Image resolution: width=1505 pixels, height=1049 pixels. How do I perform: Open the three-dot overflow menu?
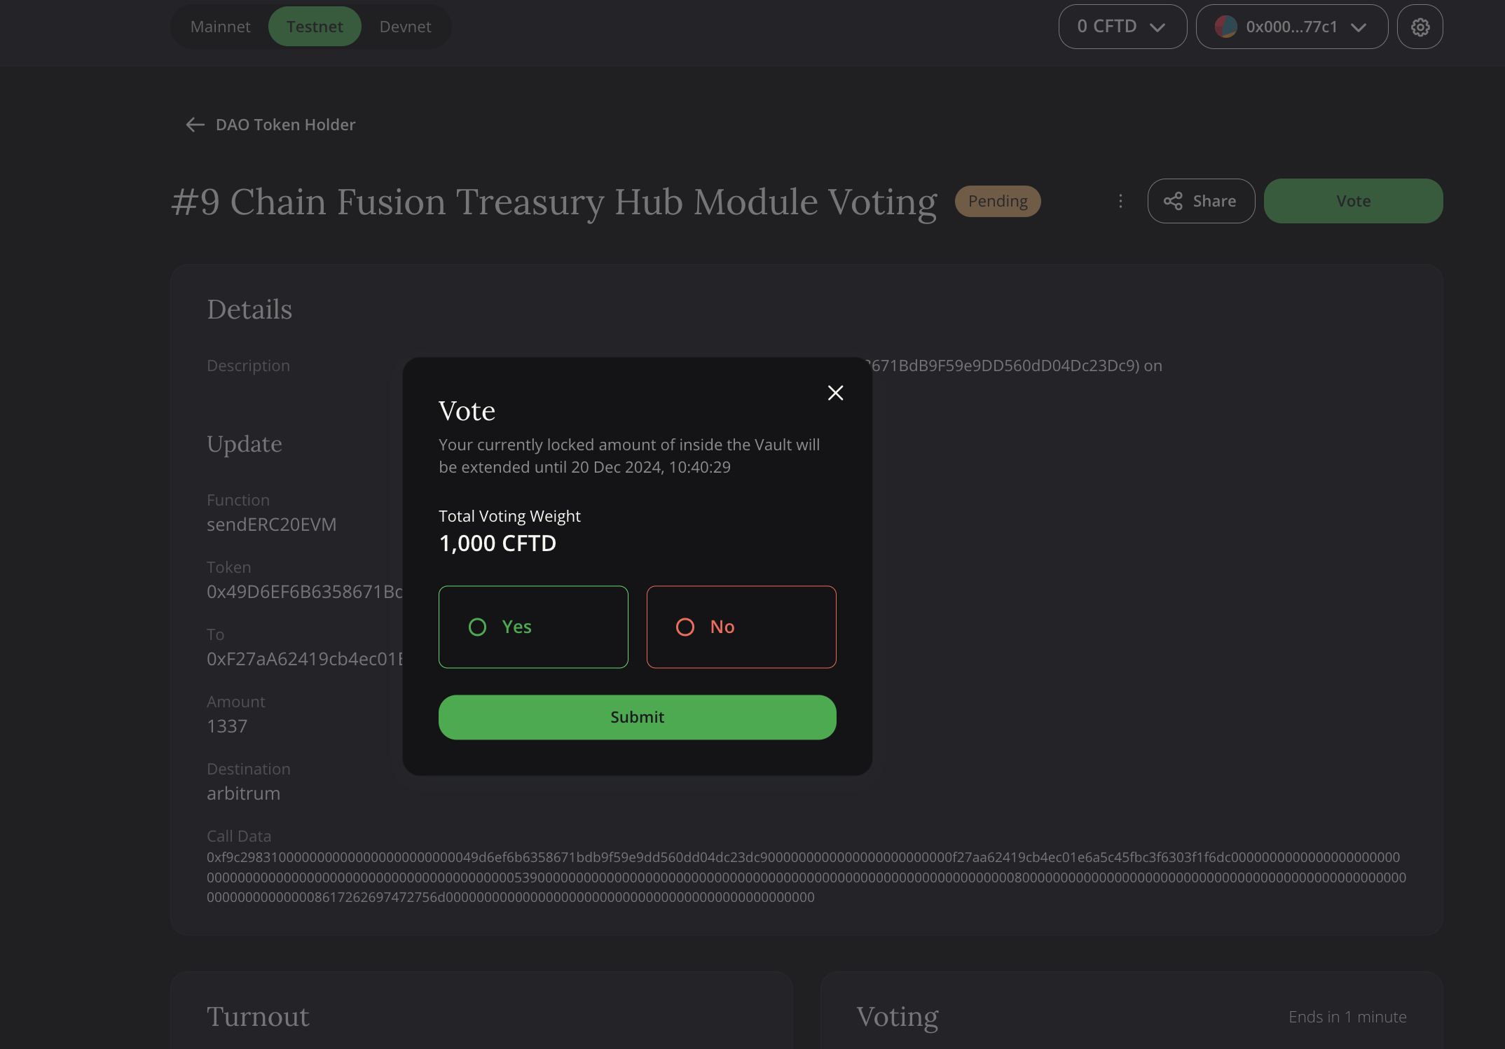click(x=1120, y=201)
